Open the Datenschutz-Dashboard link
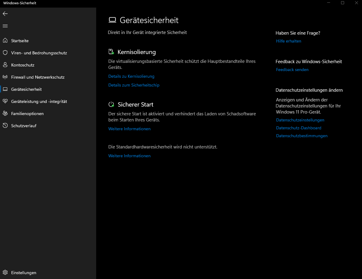362x279 pixels. pos(299,128)
